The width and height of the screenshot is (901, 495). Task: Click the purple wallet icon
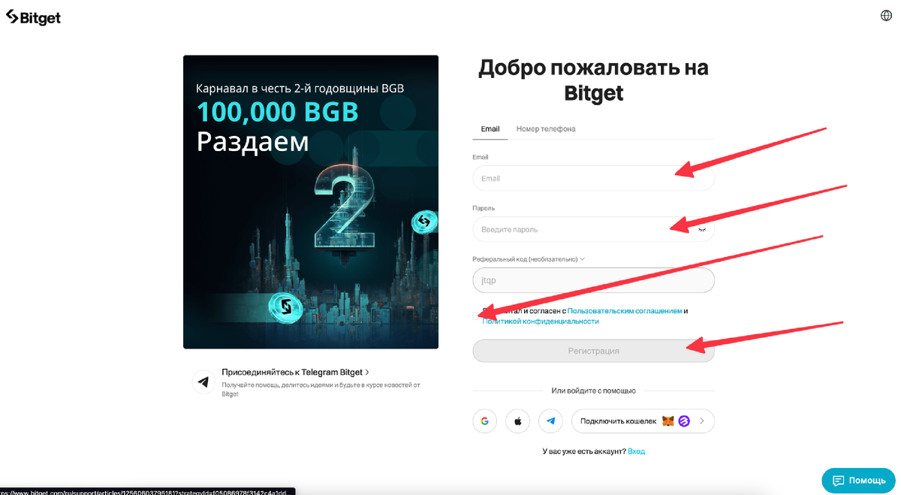tap(684, 421)
